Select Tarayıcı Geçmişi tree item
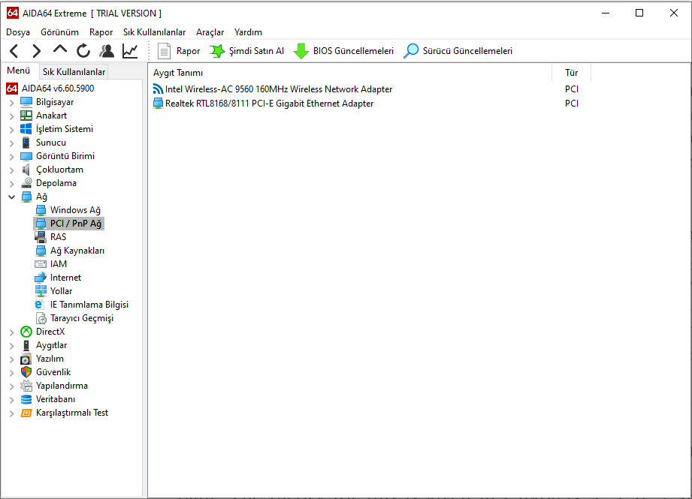692x499 pixels. [x=82, y=318]
